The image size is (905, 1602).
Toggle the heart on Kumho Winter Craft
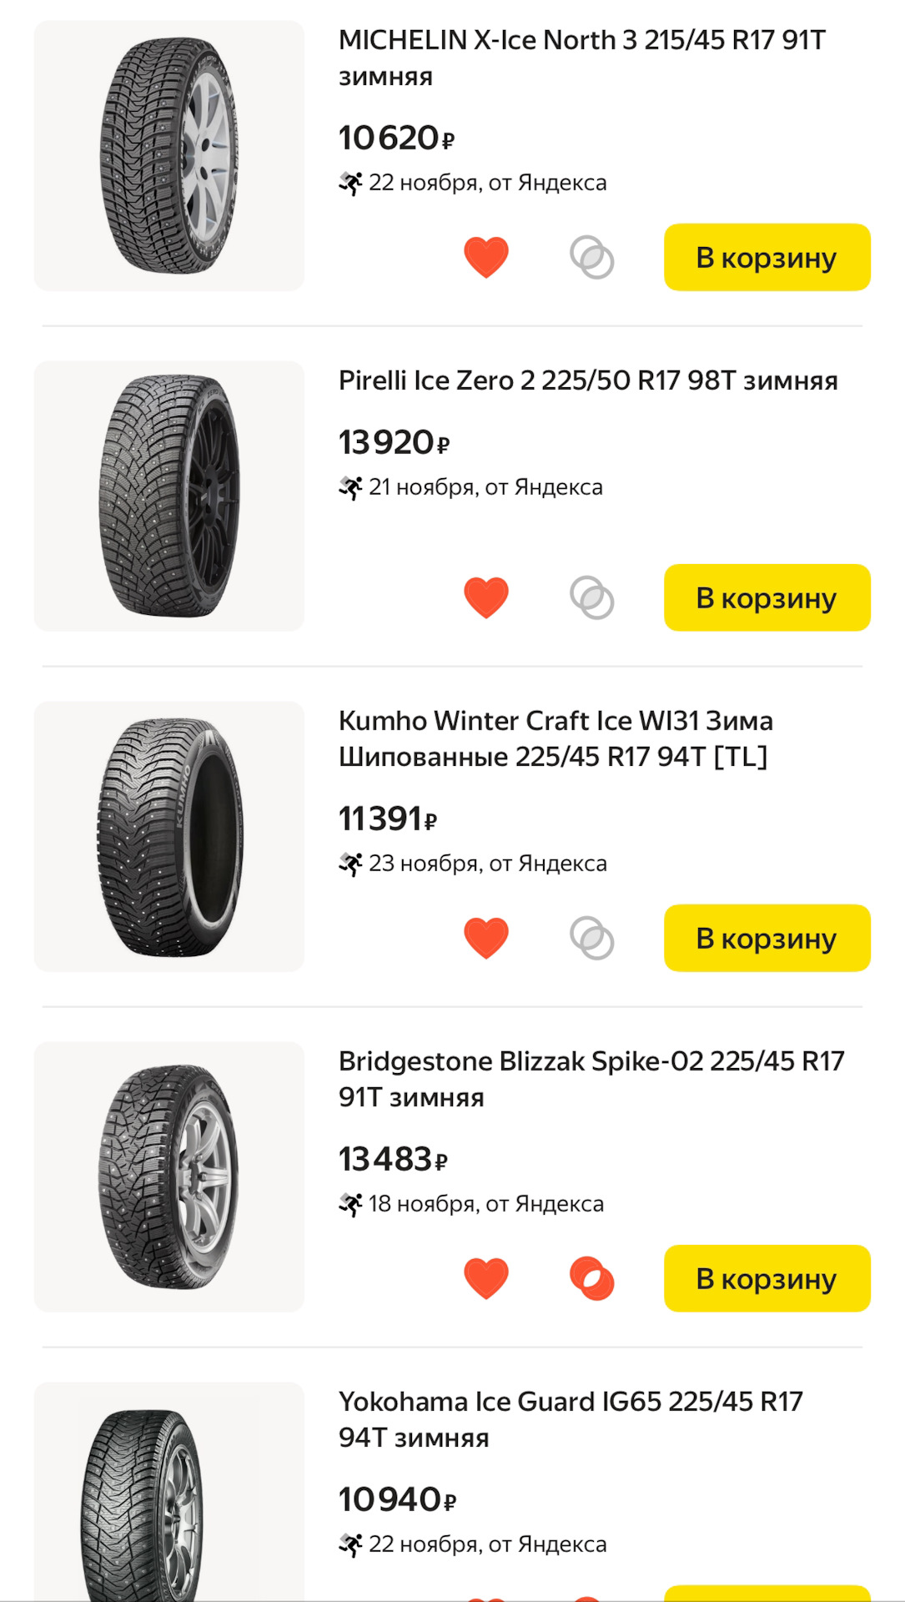point(485,938)
